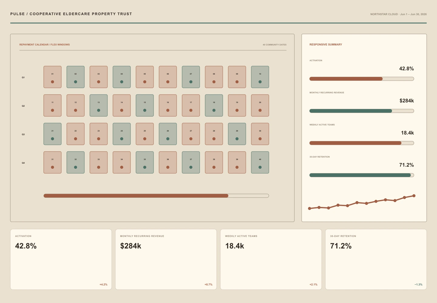Pick date tile 30 in Q3
Screen dimensions: 437x303
[x=260, y=134]
